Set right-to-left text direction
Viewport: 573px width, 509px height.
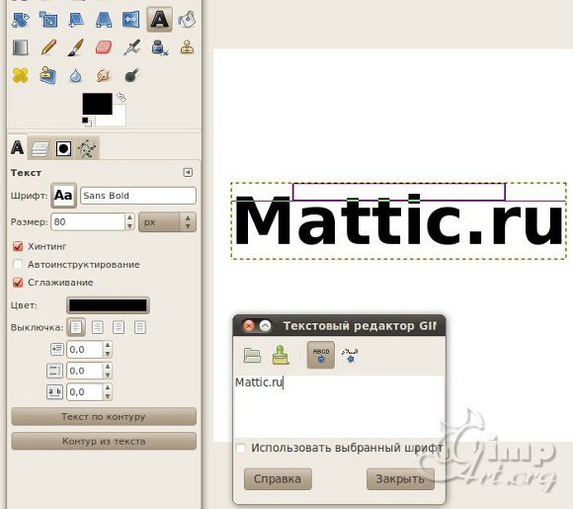350,355
